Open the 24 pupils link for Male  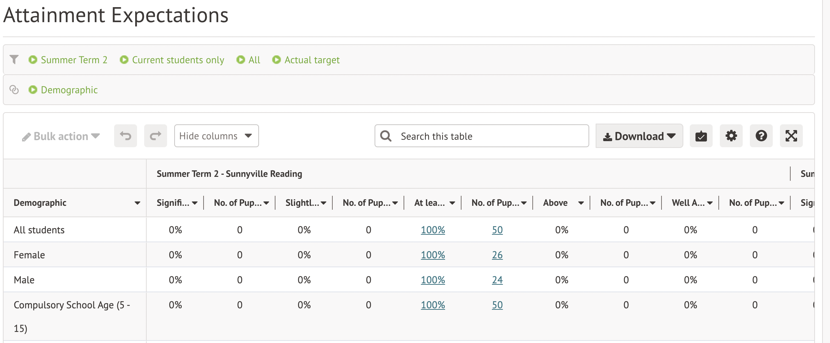pyautogui.click(x=497, y=280)
